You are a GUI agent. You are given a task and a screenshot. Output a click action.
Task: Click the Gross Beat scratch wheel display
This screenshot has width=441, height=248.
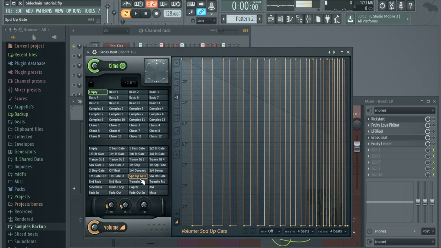[156, 72]
